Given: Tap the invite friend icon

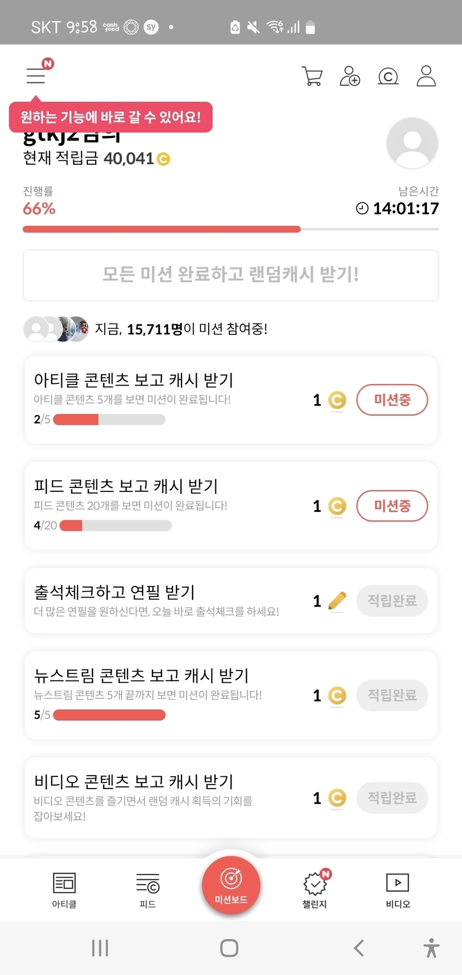Looking at the screenshot, I should coord(350,76).
